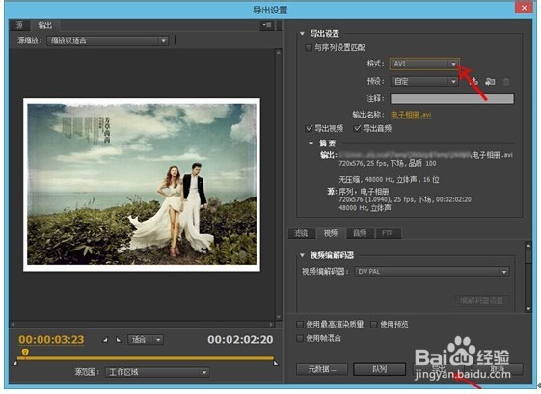The height and width of the screenshot is (394, 541).
Task: Click the output name link 电子相册.avi
Action: tap(411, 115)
